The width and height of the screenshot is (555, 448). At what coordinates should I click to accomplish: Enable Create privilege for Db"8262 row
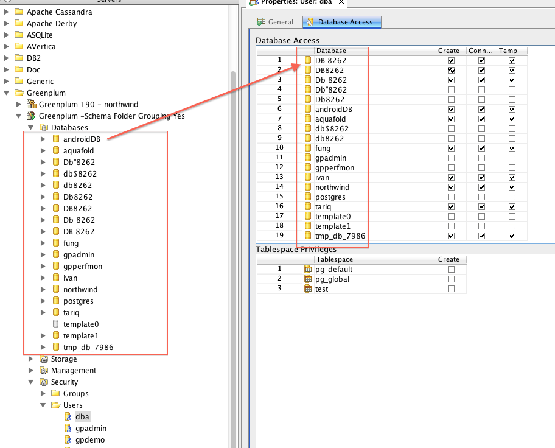(451, 89)
